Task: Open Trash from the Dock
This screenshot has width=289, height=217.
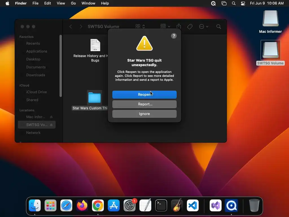Action: [x=254, y=205]
